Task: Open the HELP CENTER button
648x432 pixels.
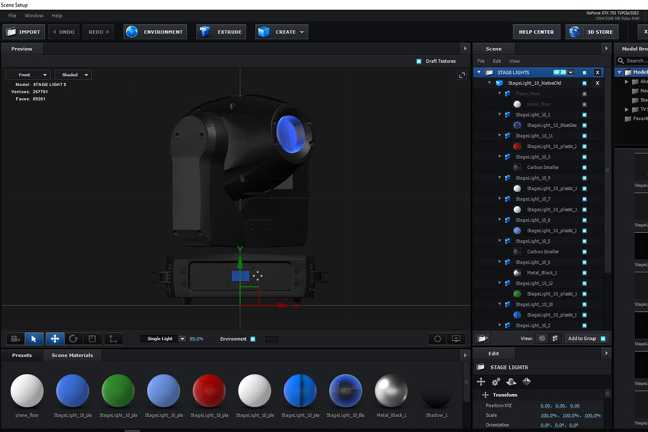Action: 536,32
